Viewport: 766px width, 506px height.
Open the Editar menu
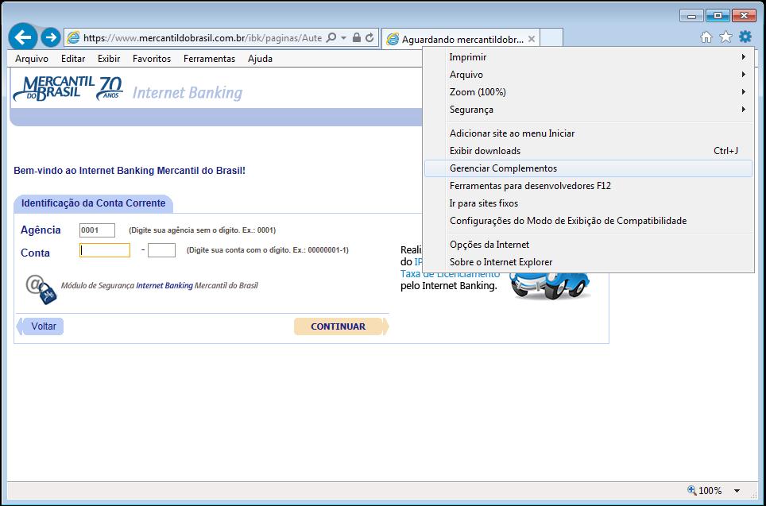(x=73, y=59)
